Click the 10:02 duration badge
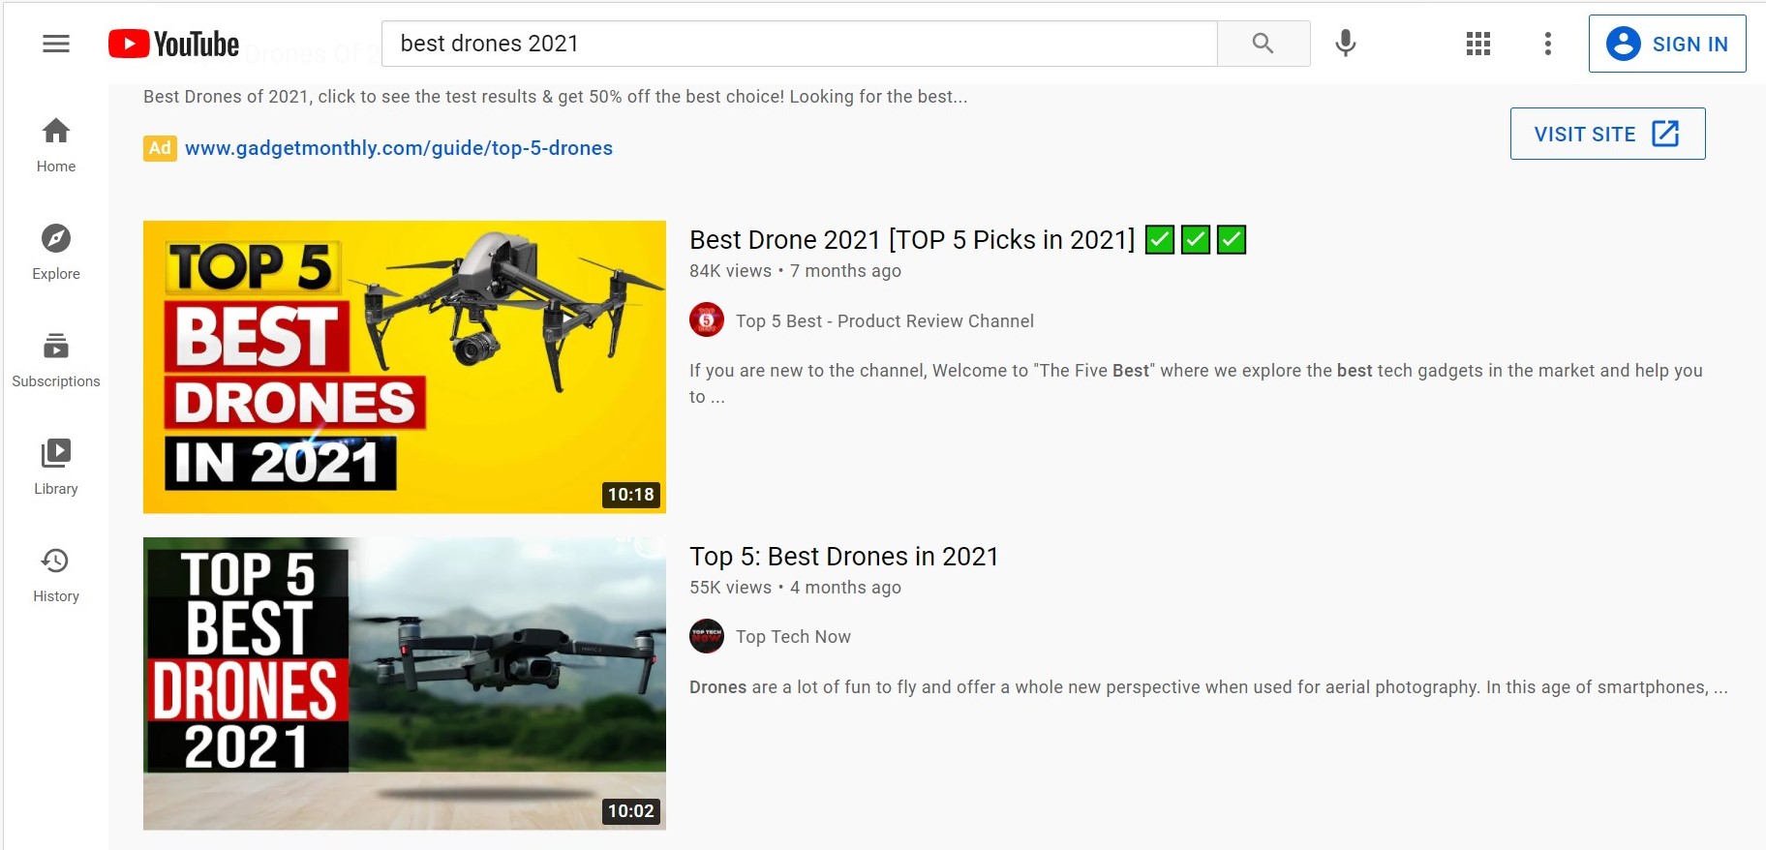This screenshot has width=1766, height=850. [x=631, y=811]
